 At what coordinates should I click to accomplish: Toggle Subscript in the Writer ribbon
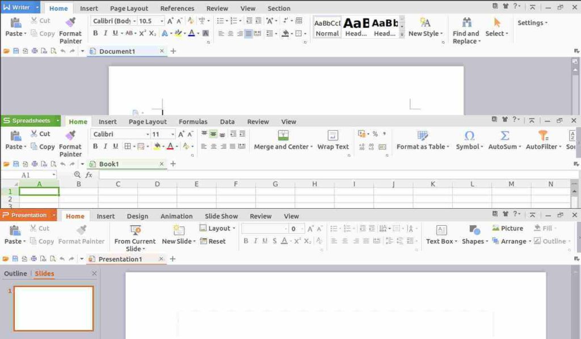coord(152,33)
